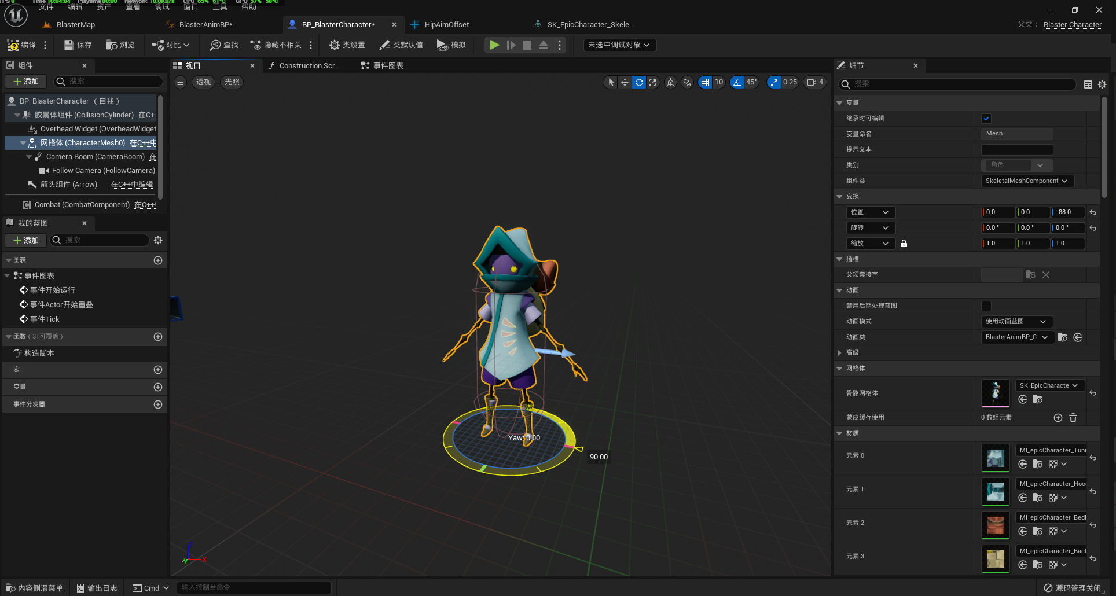The height and width of the screenshot is (596, 1116).
Task: Choose the select mode cursor tool
Action: click(611, 82)
